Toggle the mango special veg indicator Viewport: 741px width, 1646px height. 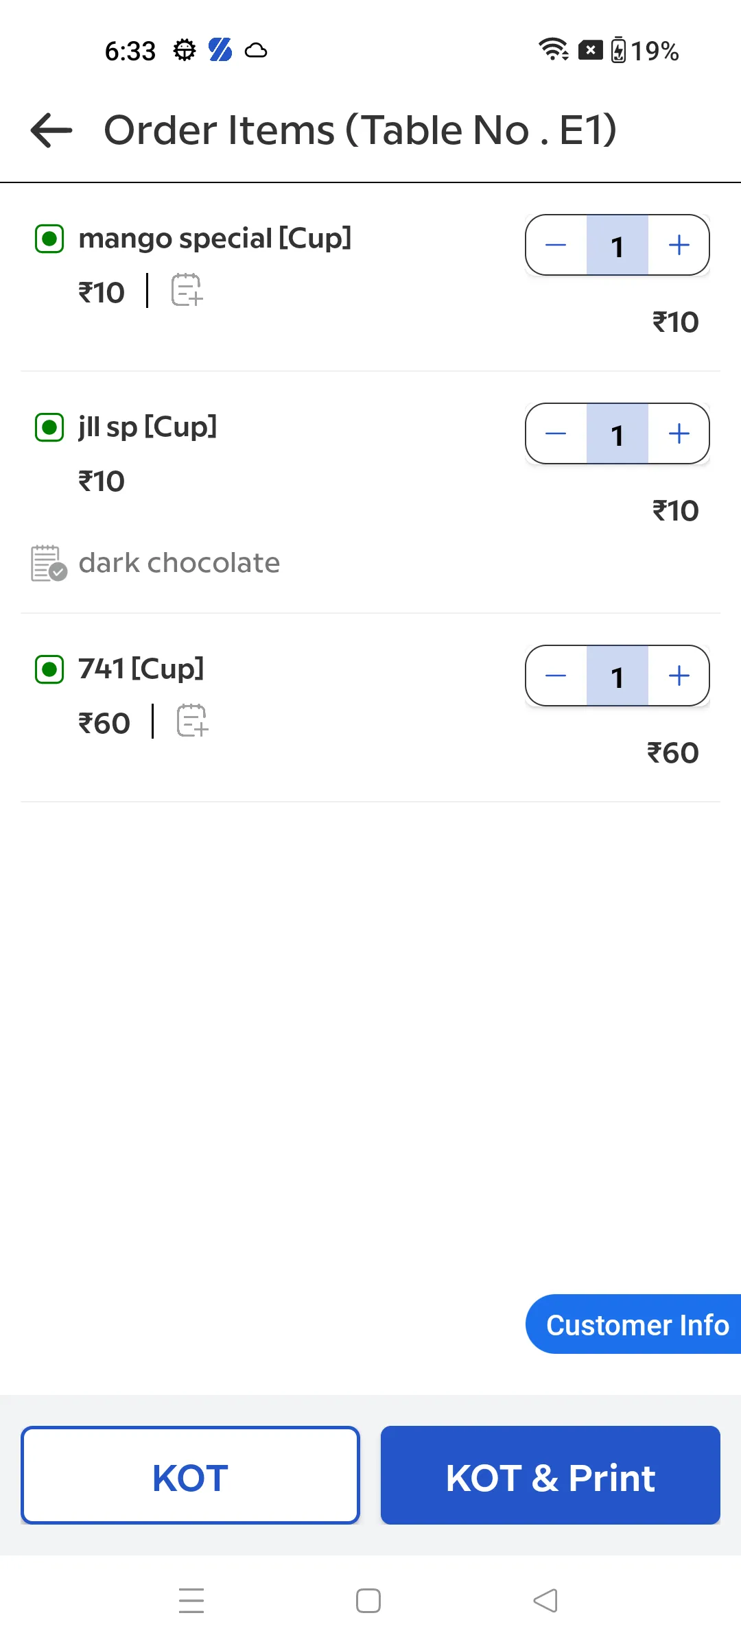49,239
